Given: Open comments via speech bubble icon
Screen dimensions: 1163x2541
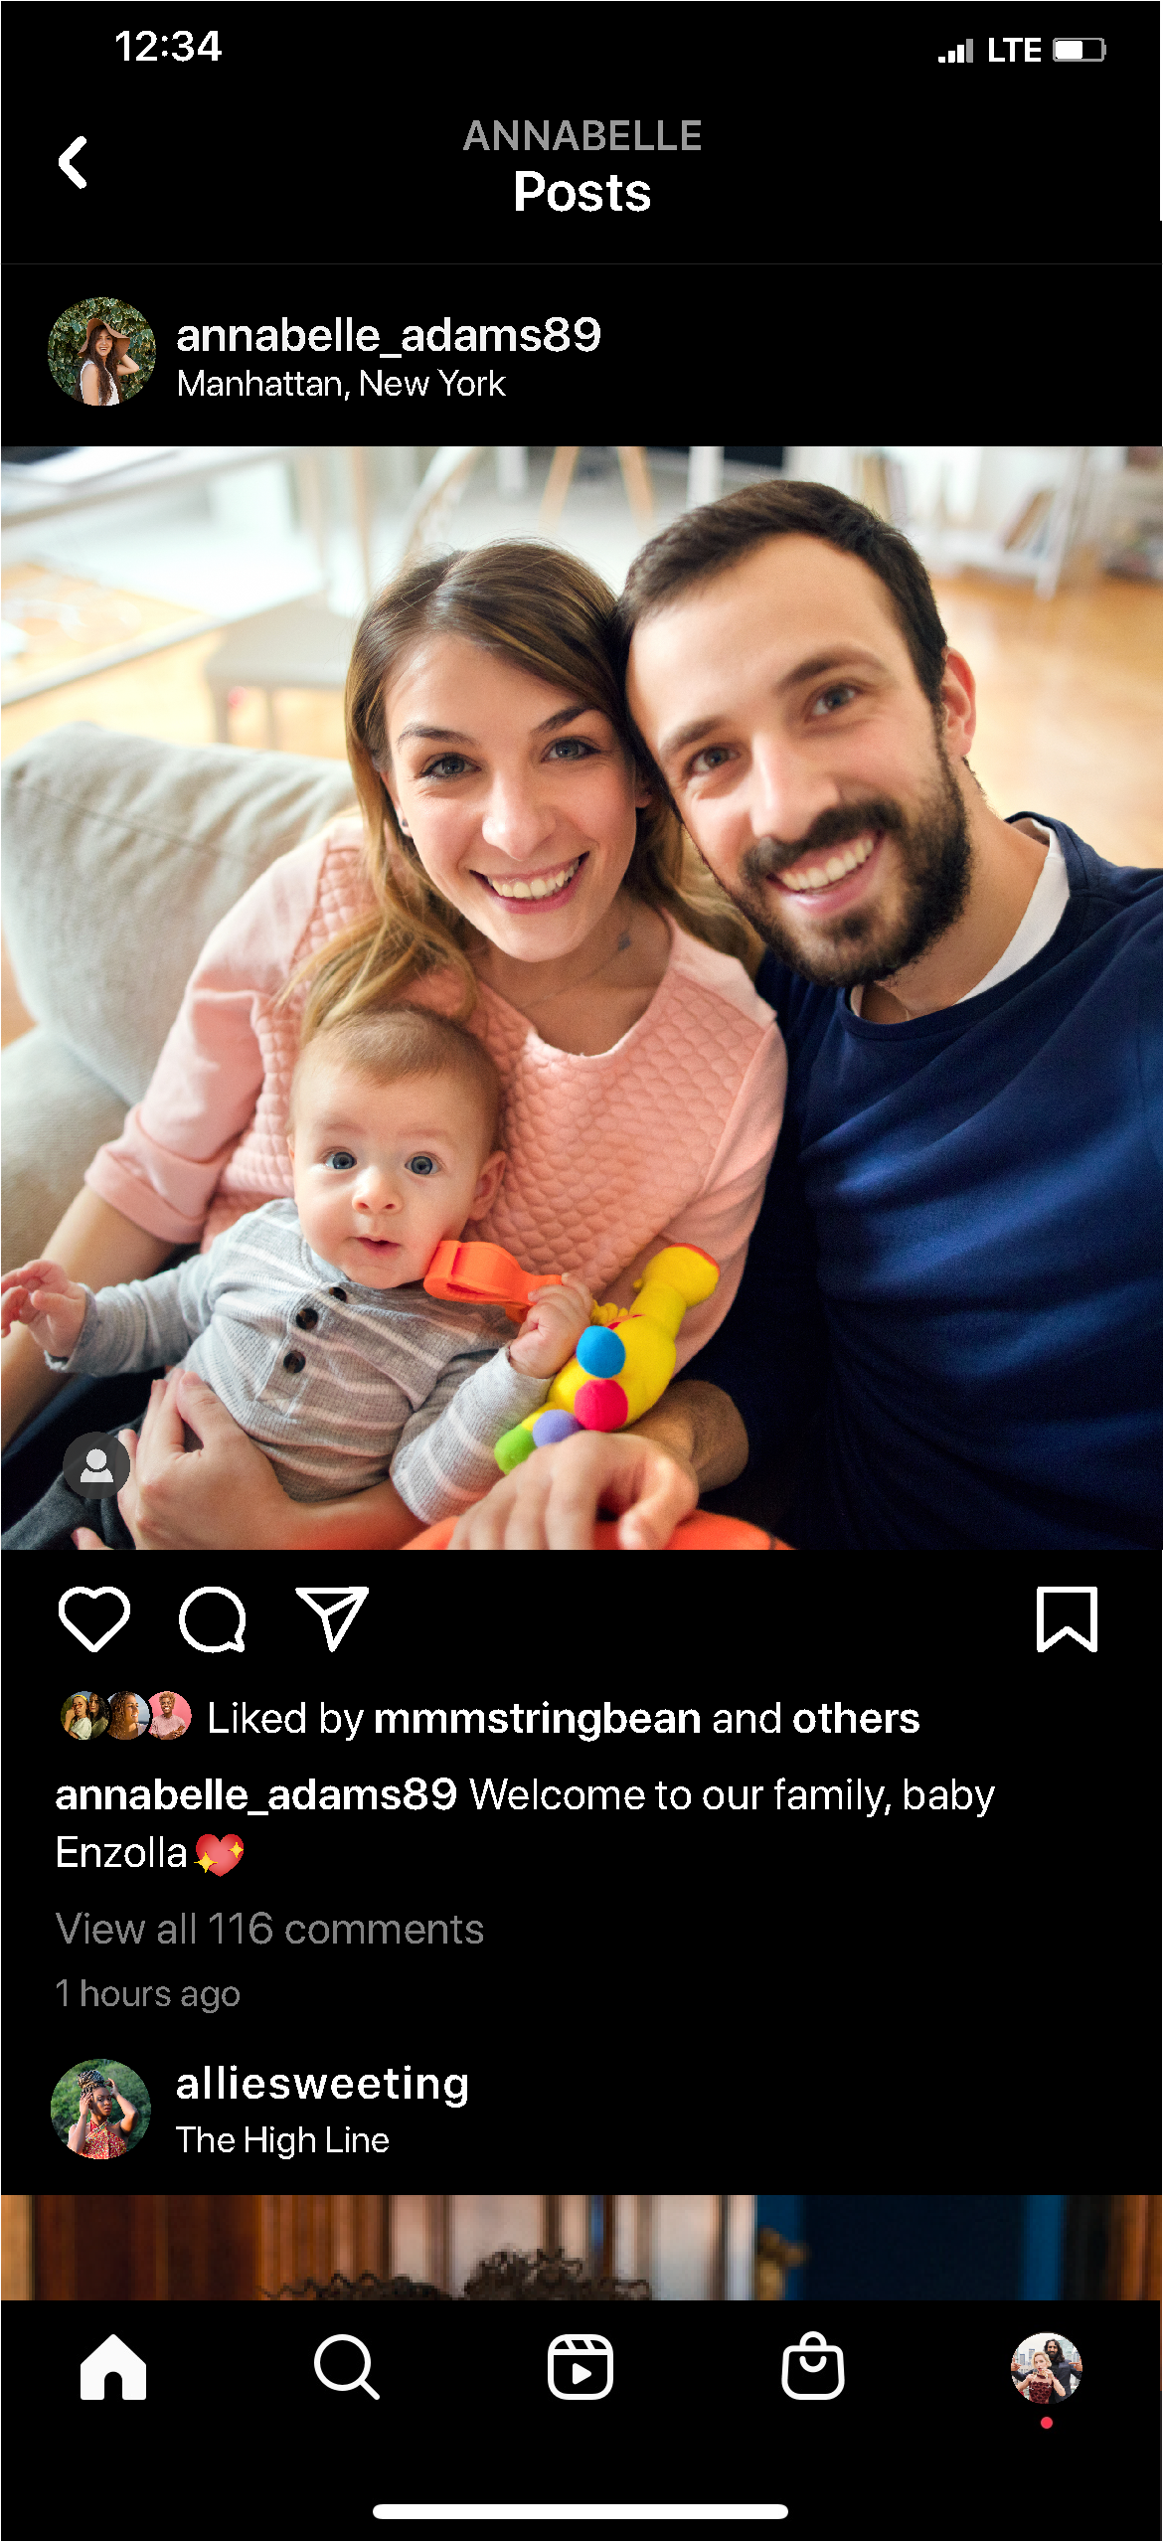Looking at the screenshot, I should pos(212,1618).
